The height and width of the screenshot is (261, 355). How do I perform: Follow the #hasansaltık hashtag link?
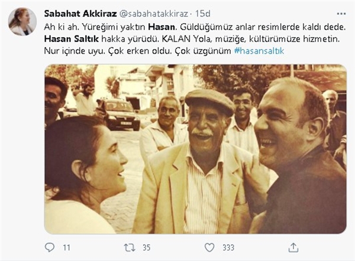click(259, 51)
